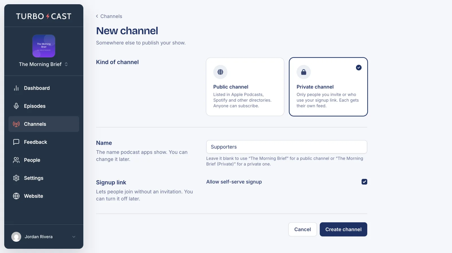Click the Leave it blank helper text

[x=285, y=161]
